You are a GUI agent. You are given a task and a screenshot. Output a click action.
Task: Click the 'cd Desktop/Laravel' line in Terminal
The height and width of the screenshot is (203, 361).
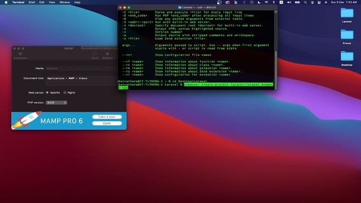pyautogui.click(x=162, y=81)
